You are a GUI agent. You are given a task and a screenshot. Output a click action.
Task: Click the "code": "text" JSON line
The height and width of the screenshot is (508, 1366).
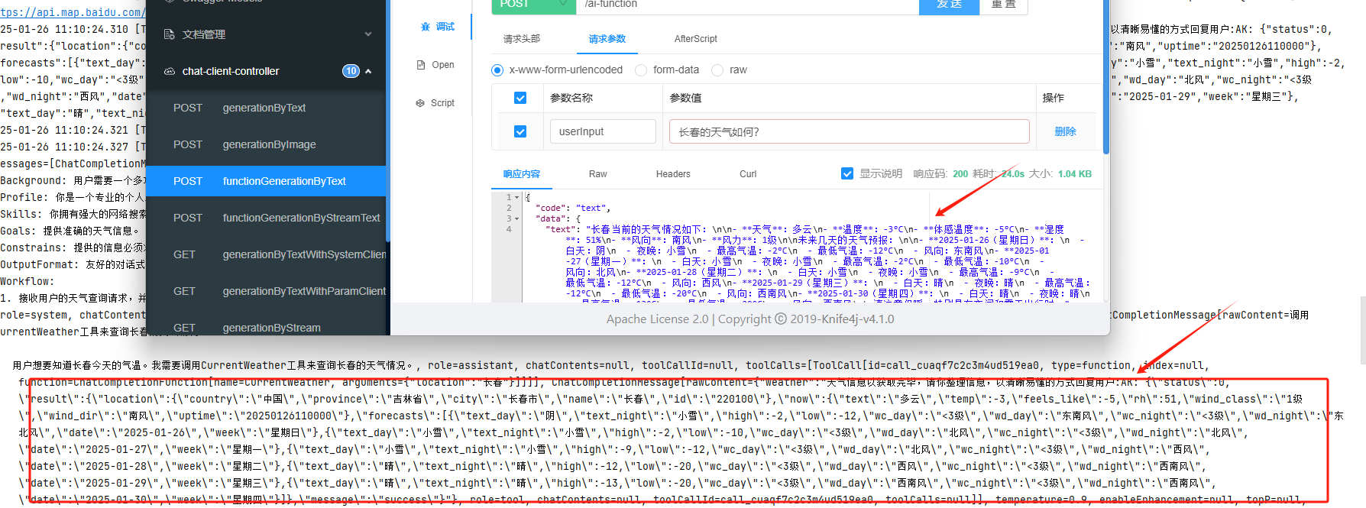(573, 208)
